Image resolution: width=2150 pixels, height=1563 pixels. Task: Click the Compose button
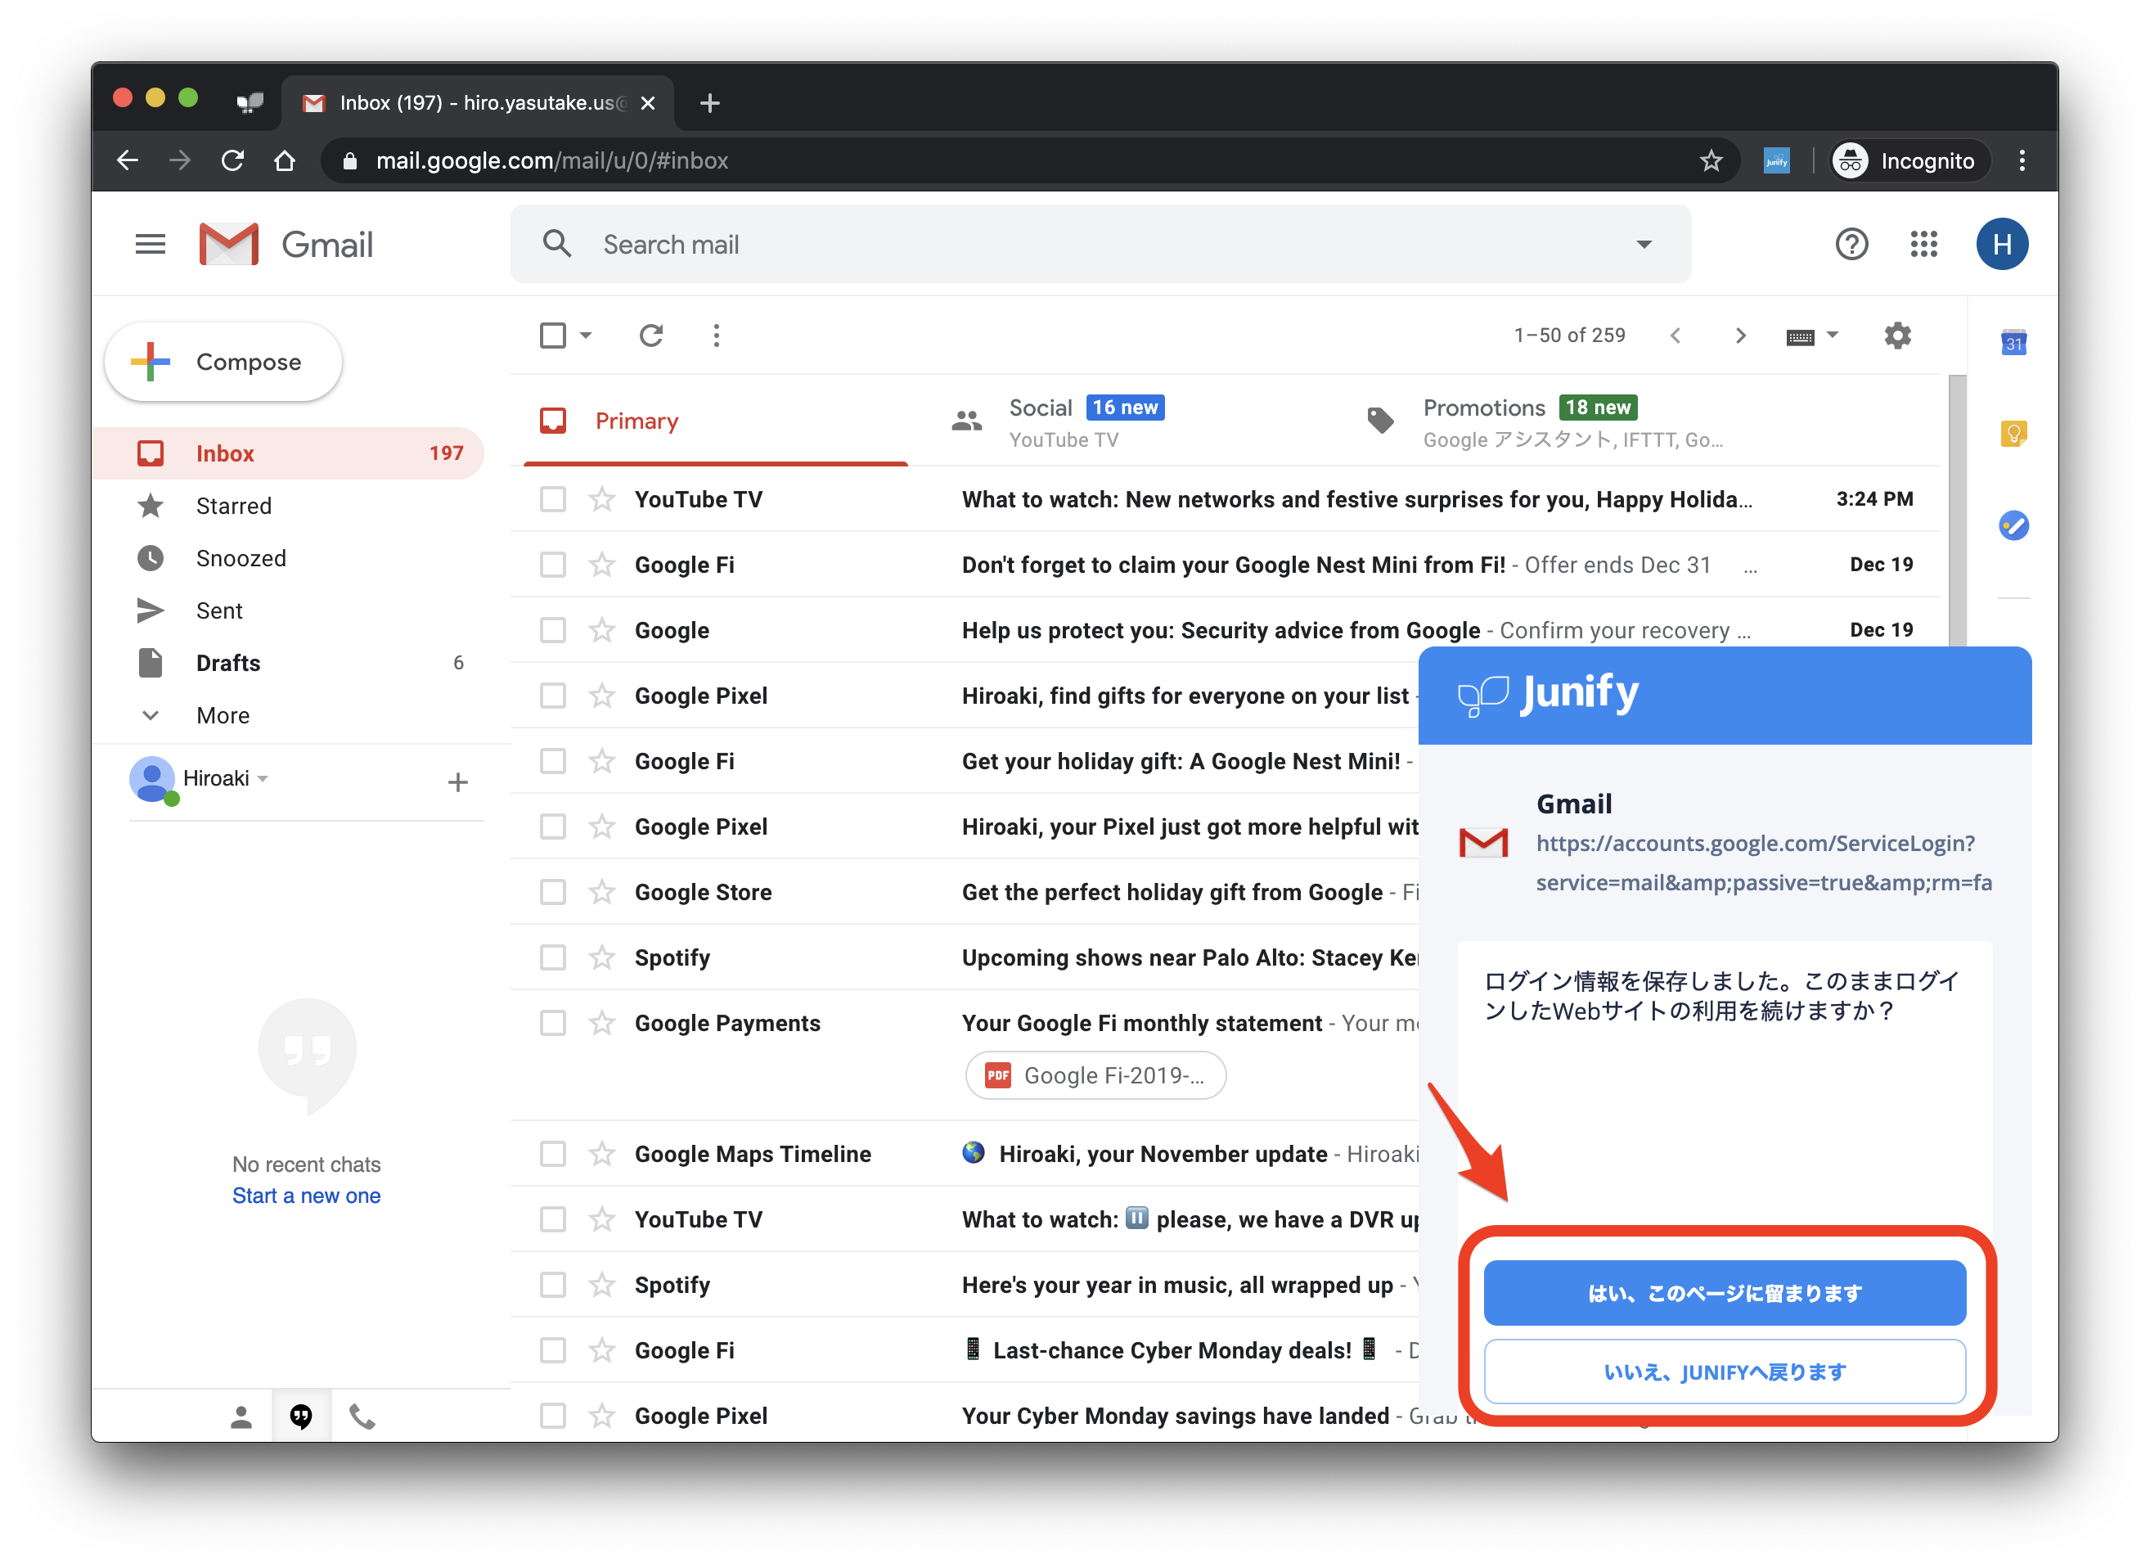[x=223, y=363]
